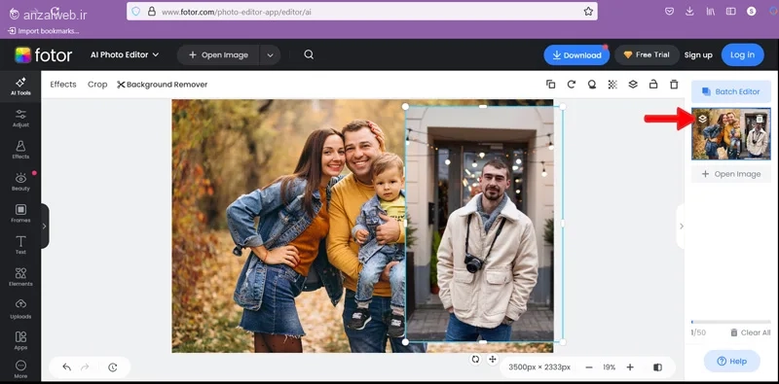779x384 pixels.
Task: Redo the last action
Action: click(85, 367)
